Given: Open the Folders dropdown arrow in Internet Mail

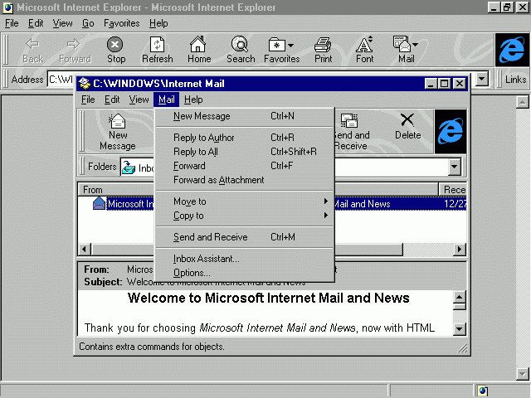Looking at the screenshot, I should [454, 167].
